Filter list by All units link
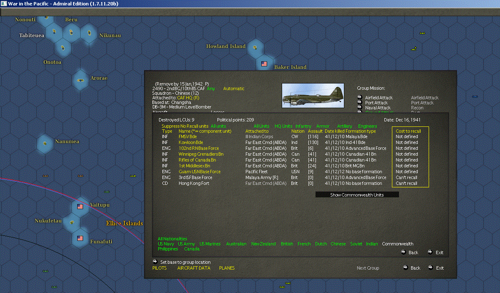Image resolution: width=500 pixels, height=293 pixels. point(218,126)
